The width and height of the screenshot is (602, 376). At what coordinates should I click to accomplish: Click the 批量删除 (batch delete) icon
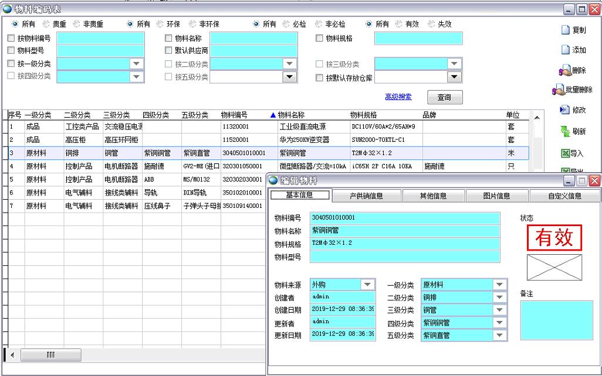[558, 90]
